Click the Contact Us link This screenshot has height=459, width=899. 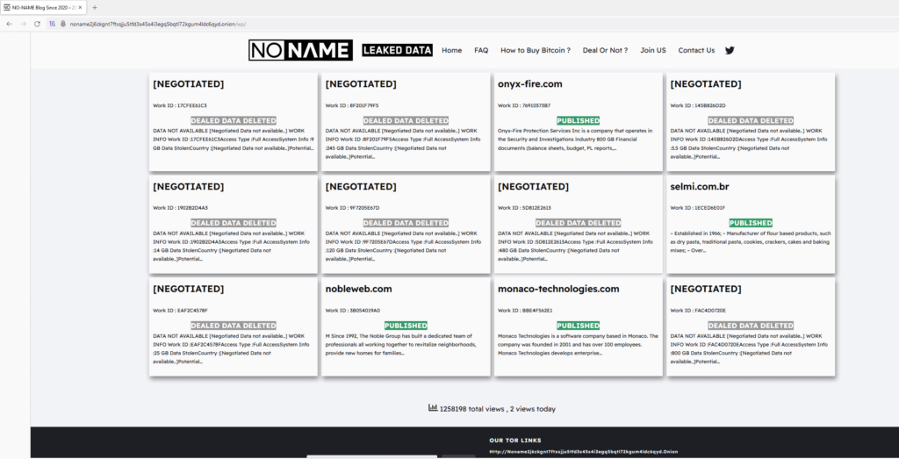point(696,51)
